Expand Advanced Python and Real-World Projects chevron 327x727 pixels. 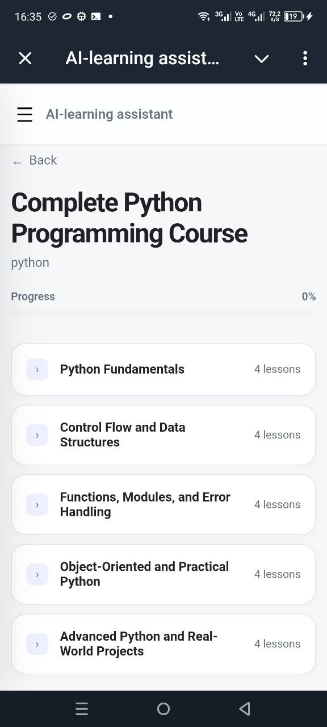tap(37, 644)
